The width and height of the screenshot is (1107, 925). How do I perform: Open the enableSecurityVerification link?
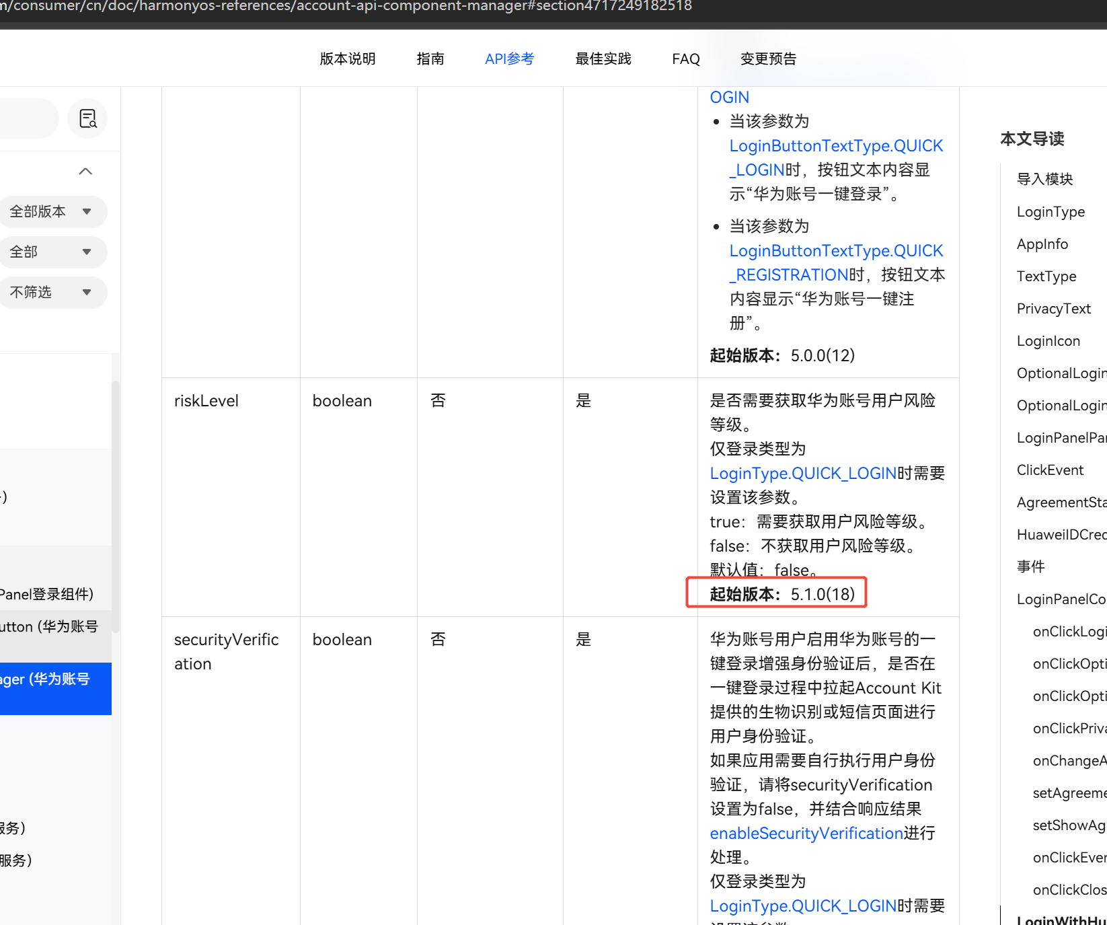[806, 834]
